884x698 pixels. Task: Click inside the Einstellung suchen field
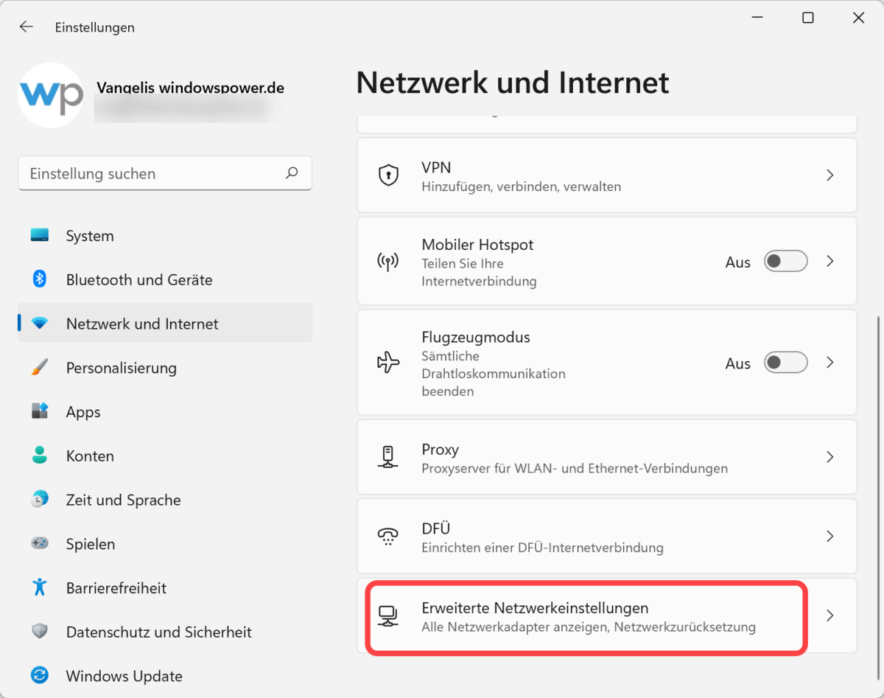(x=147, y=173)
